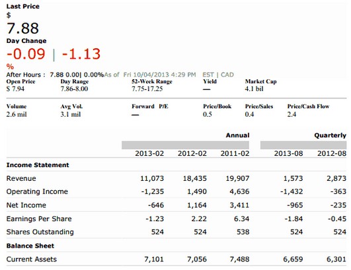Select the '3.1 mil' average volume value
The width and height of the screenshot is (351, 270).
71,114
